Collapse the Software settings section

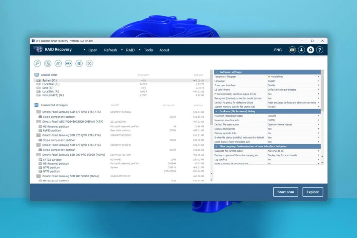pyautogui.click(x=216, y=72)
